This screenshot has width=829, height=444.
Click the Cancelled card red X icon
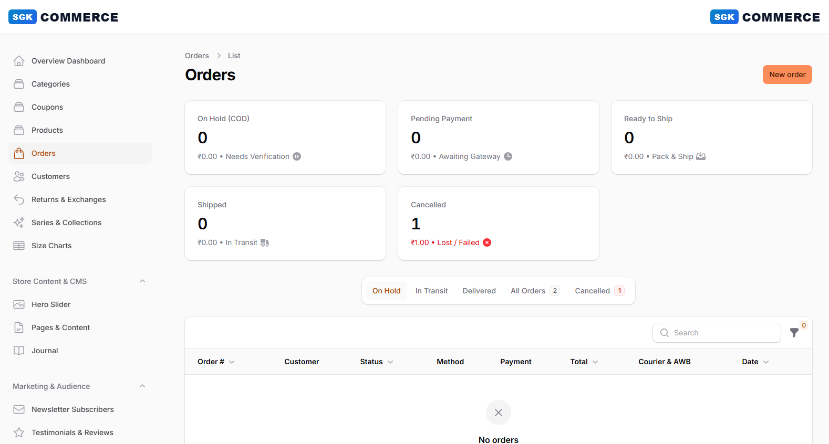coord(487,242)
